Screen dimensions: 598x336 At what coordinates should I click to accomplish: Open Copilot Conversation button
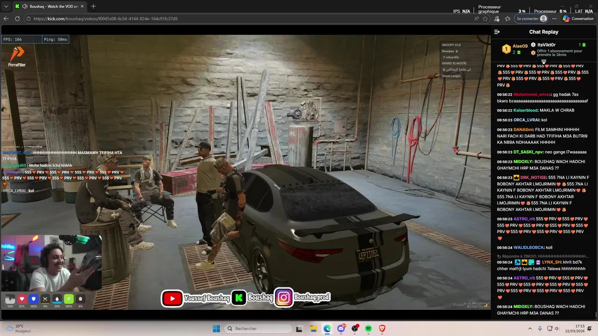click(x=578, y=19)
